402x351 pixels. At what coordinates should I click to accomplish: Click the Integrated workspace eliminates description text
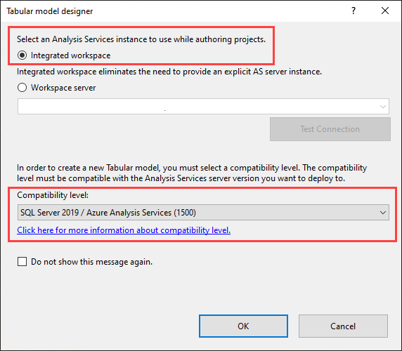point(169,72)
